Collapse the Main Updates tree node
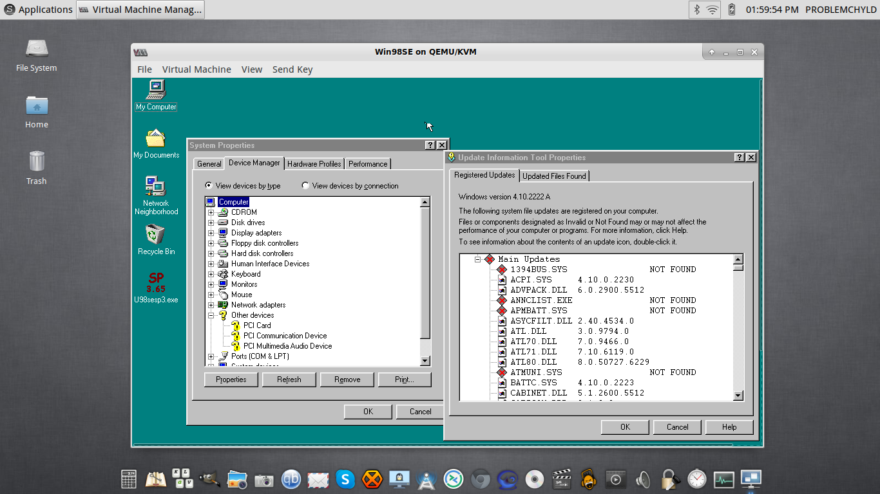Image resolution: width=880 pixels, height=494 pixels. (x=477, y=259)
